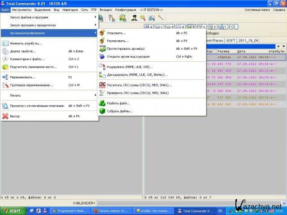Select Протестировать архив(ы) menu icon

point(102,49)
